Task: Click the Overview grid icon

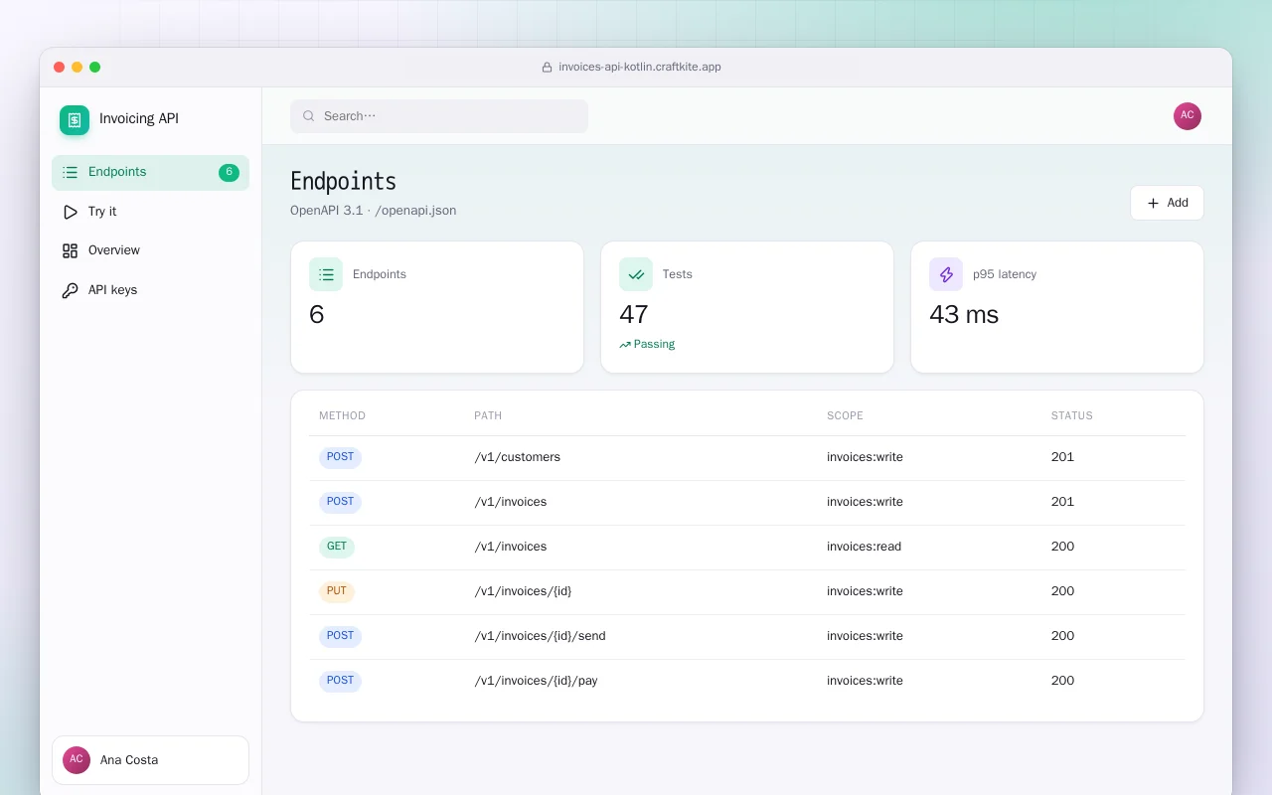Action: (70, 250)
